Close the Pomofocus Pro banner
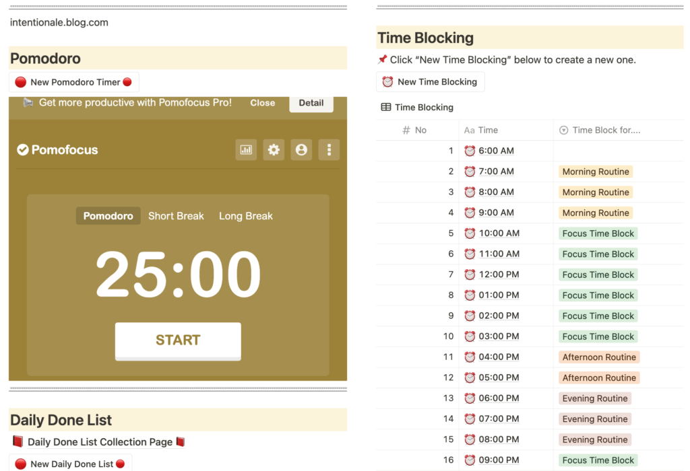This screenshot has width=690, height=471. [263, 103]
